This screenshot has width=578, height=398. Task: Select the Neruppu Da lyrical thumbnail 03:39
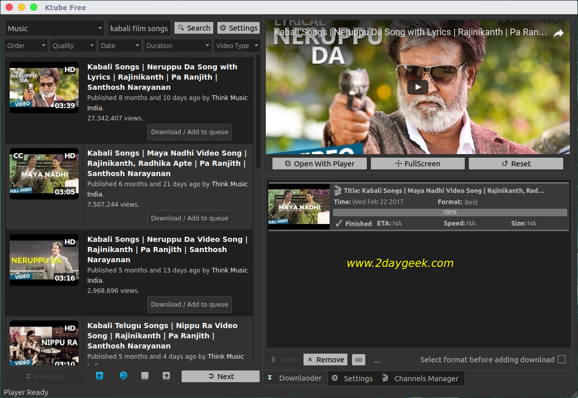(x=44, y=87)
